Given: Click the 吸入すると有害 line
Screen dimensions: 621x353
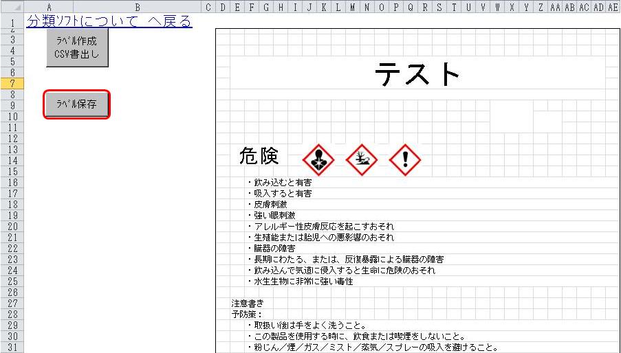Looking at the screenshot, I should pos(280,194).
